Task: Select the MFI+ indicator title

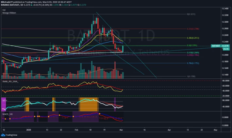Action: [x=5, y=100]
